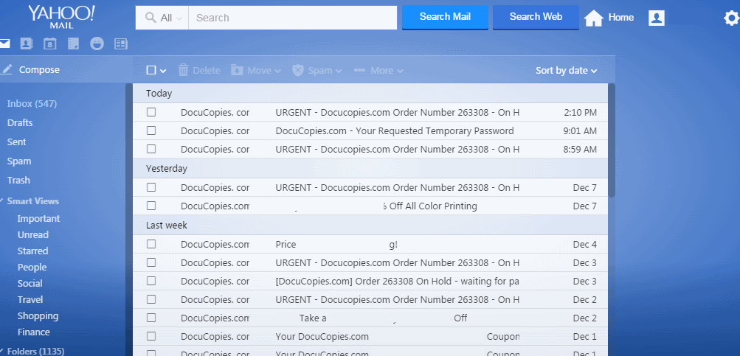Open the Contacts icon in the app bar

(x=27, y=44)
